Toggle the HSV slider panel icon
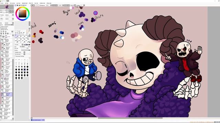This screenshot has height=123, width=220. [20, 5]
